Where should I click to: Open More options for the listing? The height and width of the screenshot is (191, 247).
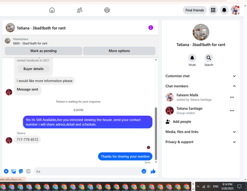pyautogui.click(x=119, y=51)
